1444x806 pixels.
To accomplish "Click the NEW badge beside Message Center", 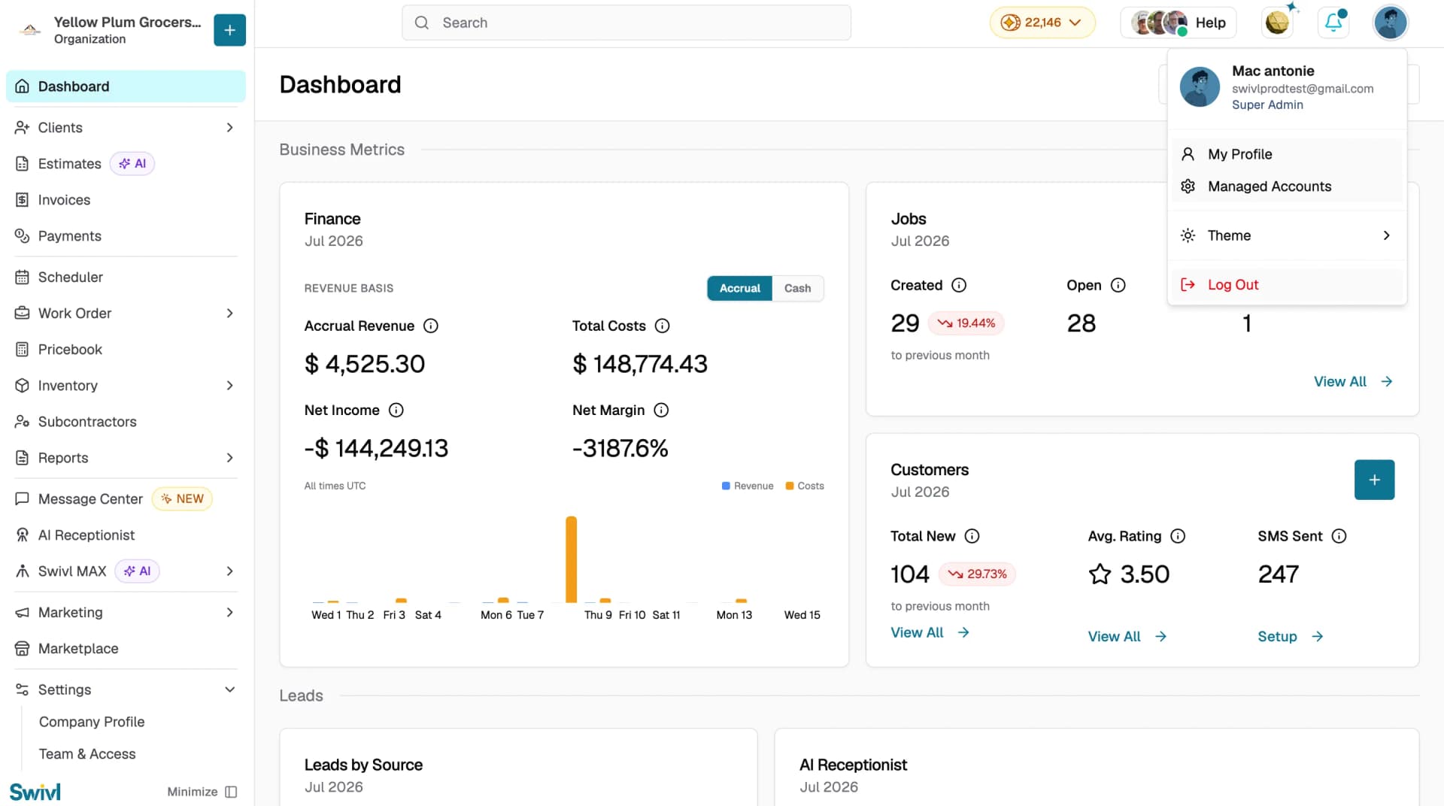I will [x=182, y=499].
